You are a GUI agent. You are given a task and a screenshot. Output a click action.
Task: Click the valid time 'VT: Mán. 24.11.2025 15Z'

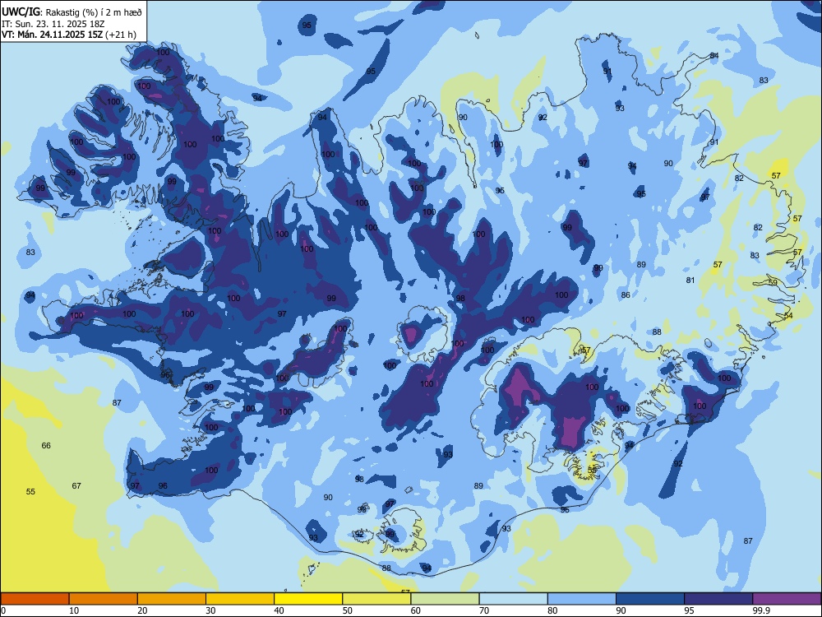53,35
